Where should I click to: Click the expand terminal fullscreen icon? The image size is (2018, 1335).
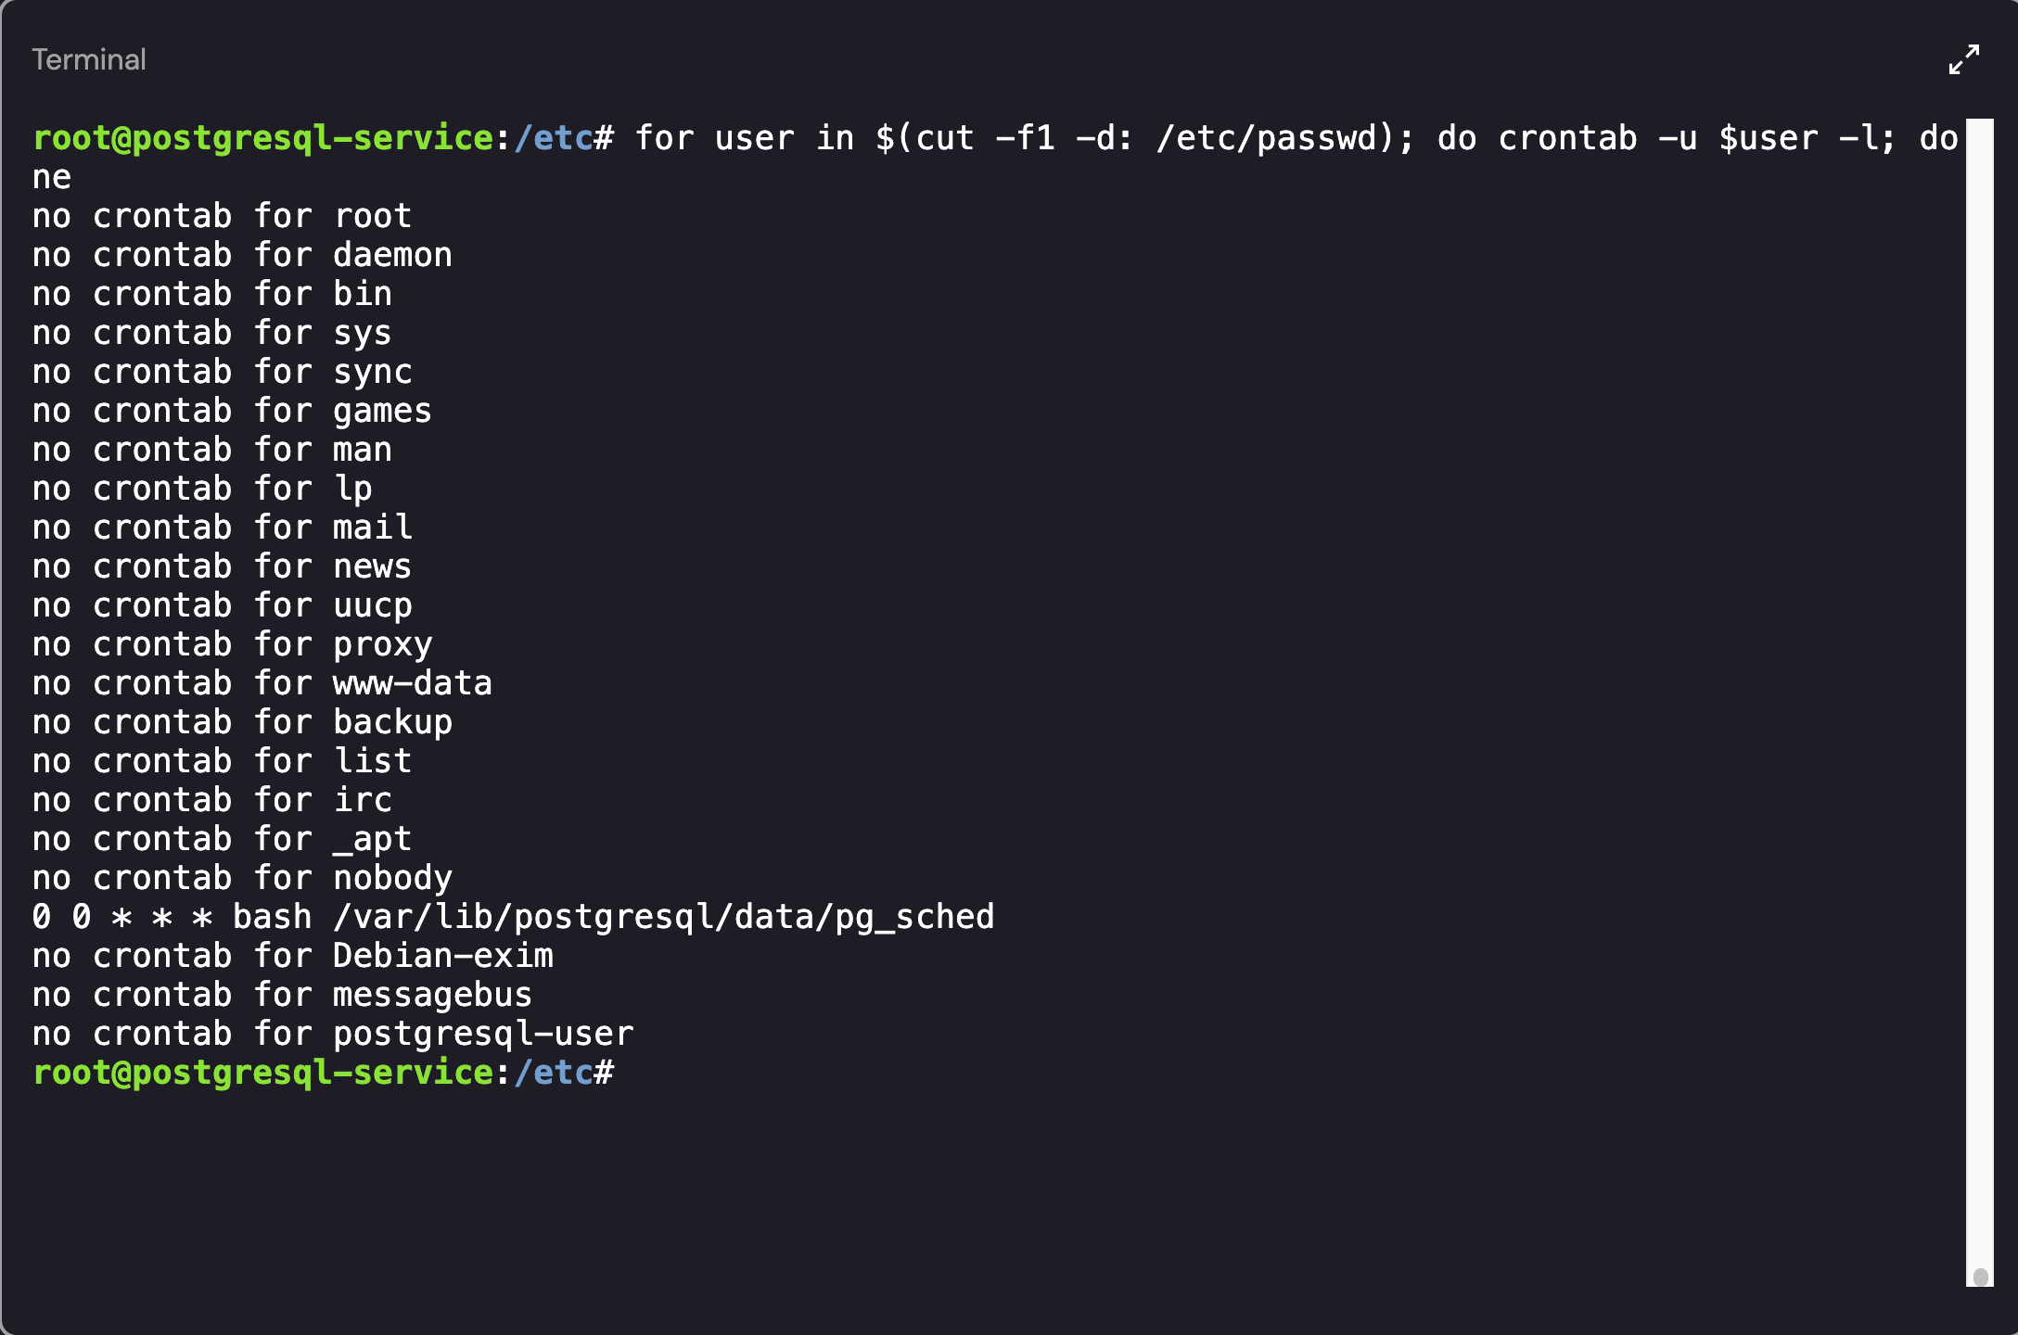(x=1963, y=59)
